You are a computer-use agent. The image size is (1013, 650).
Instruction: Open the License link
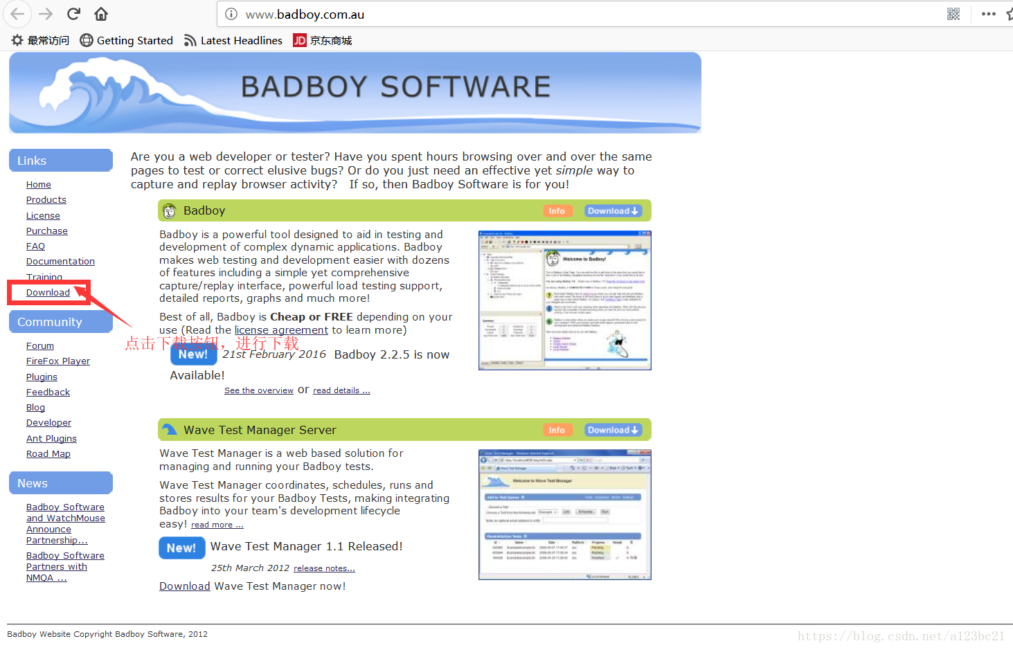pyautogui.click(x=43, y=216)
